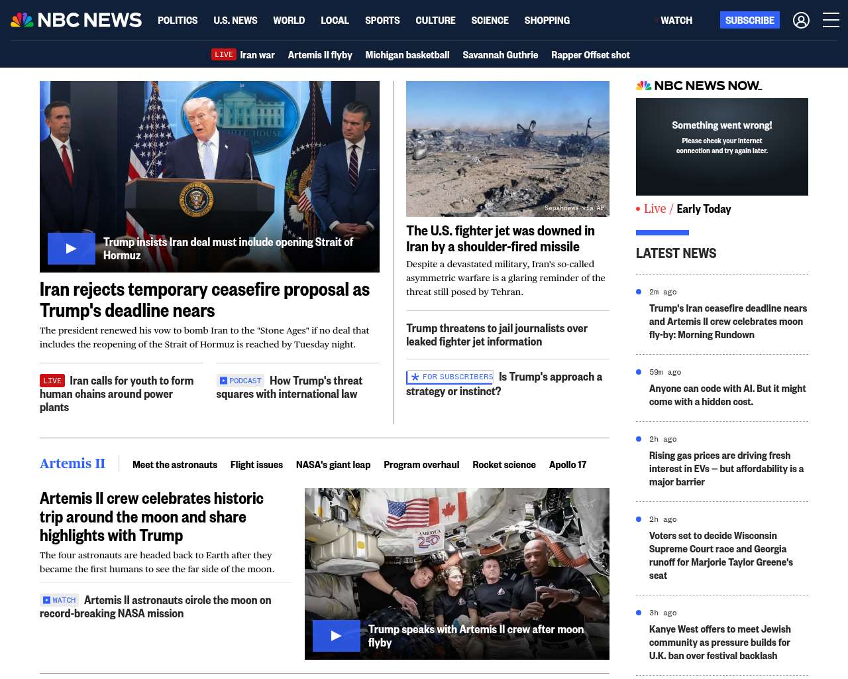Open Iran calls for youth human chains story
This screenshot has width=848, height=679.
point(117,394)
